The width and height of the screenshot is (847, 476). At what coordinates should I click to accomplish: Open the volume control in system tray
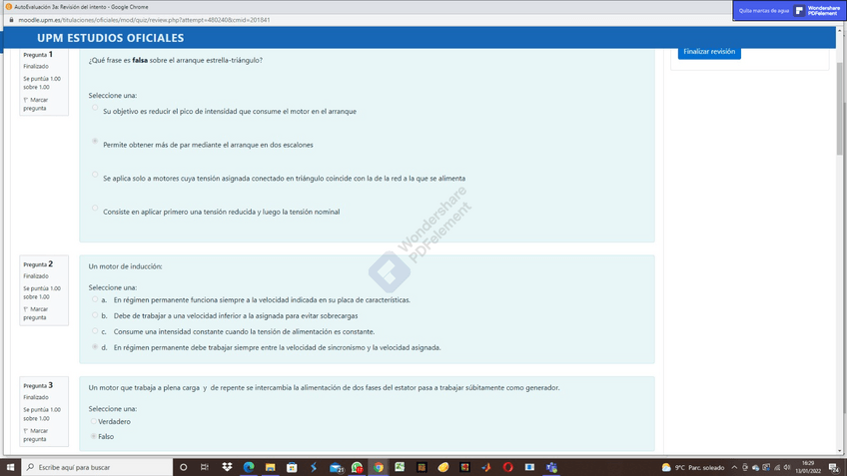click(x=787, y=467)
